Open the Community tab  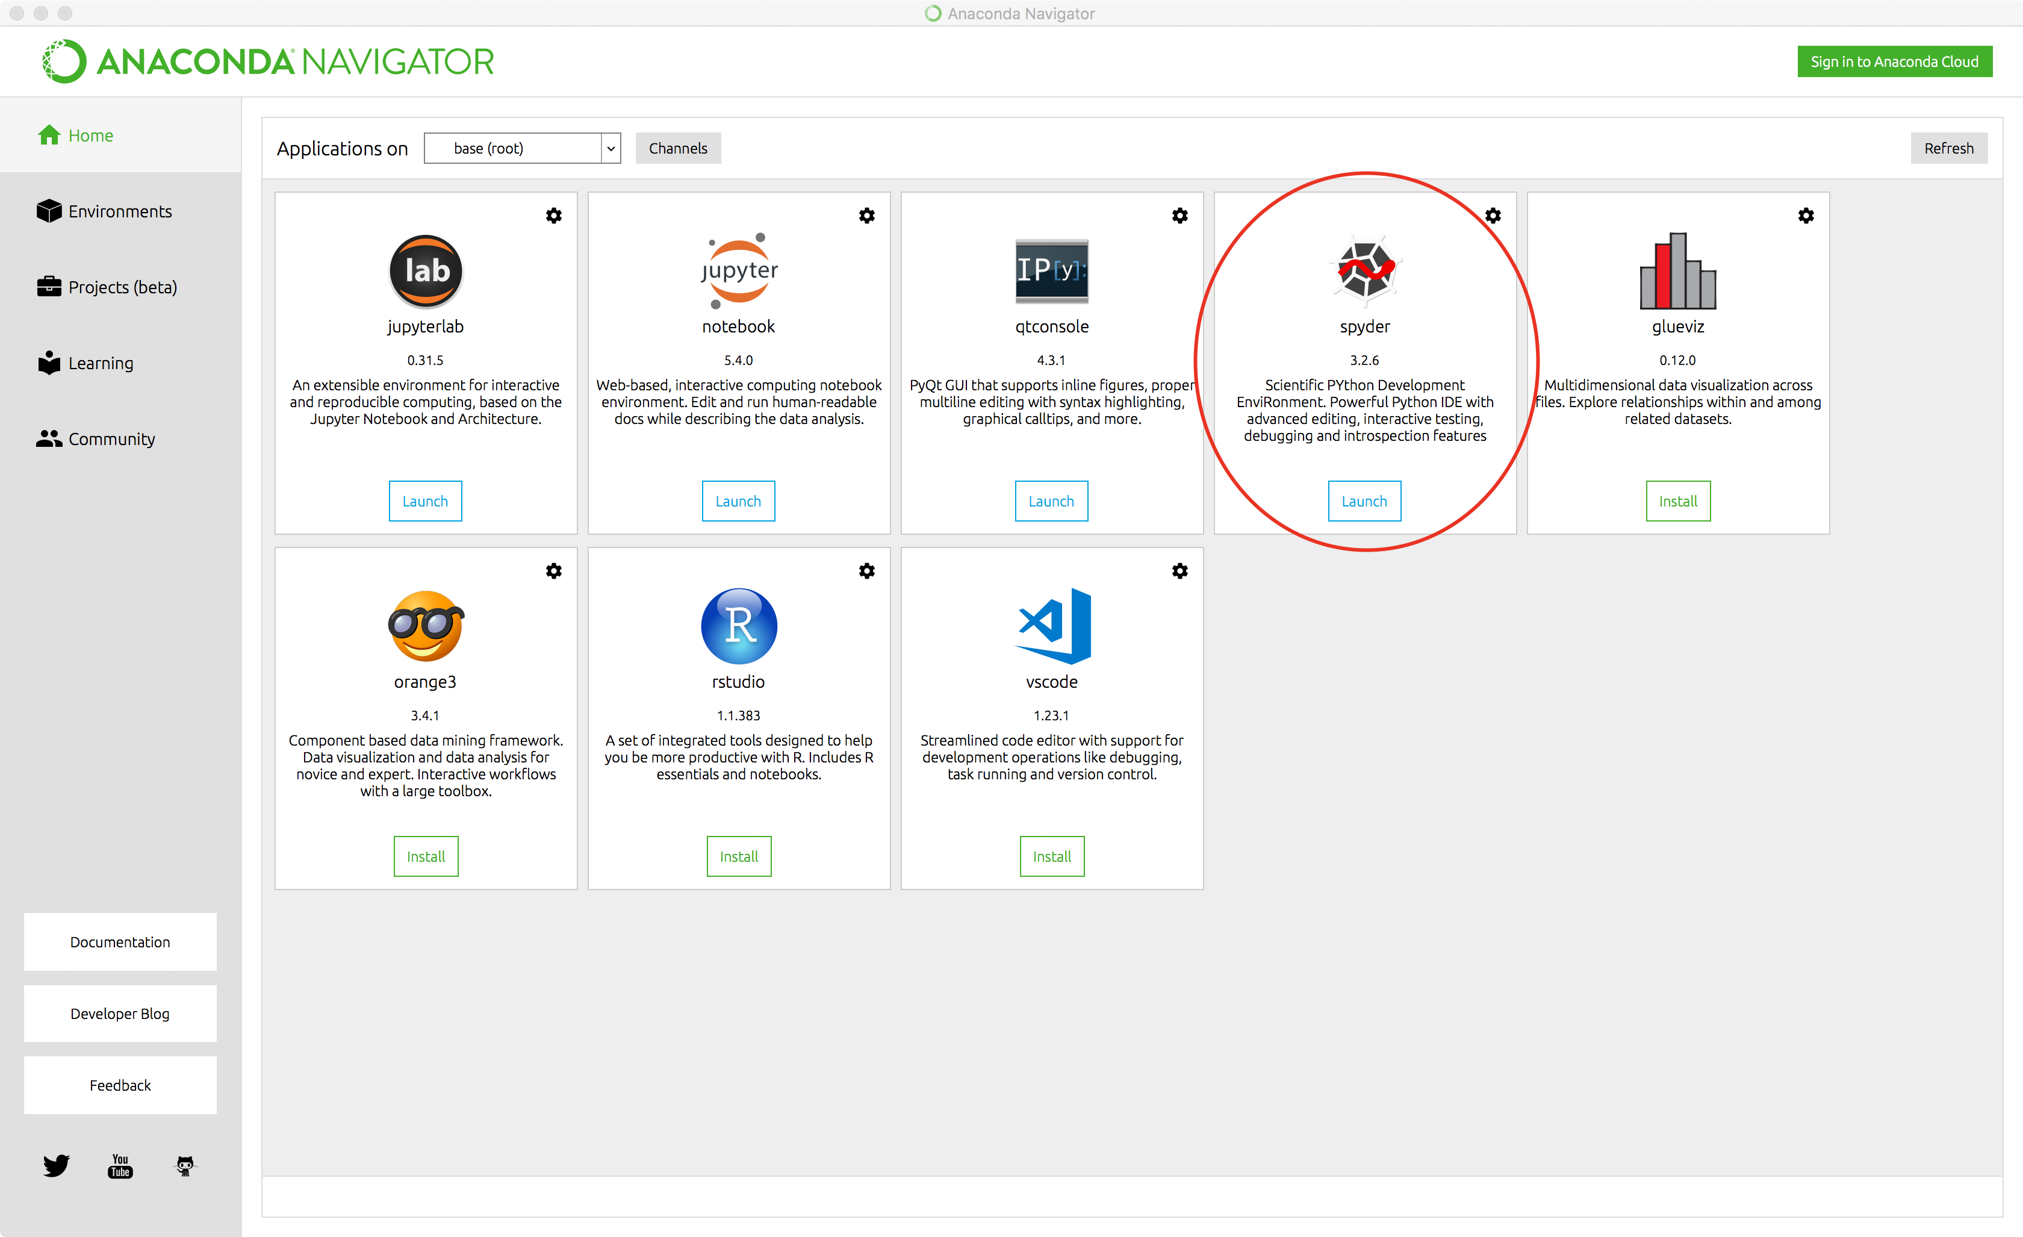click(120, 438)
